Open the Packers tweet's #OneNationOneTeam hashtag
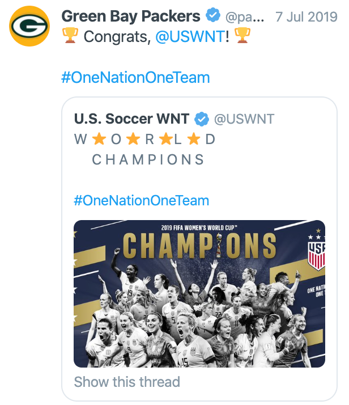 pos(135,78)
